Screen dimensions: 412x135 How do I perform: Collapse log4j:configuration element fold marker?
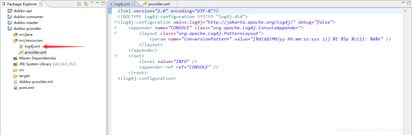pos(115,22)
